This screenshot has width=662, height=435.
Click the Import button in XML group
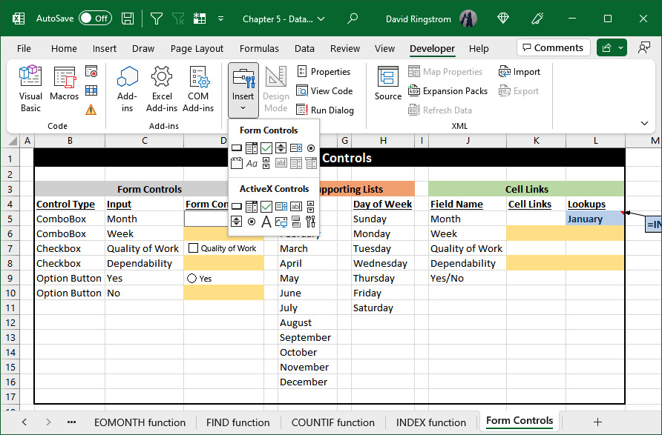pos(520,71)
